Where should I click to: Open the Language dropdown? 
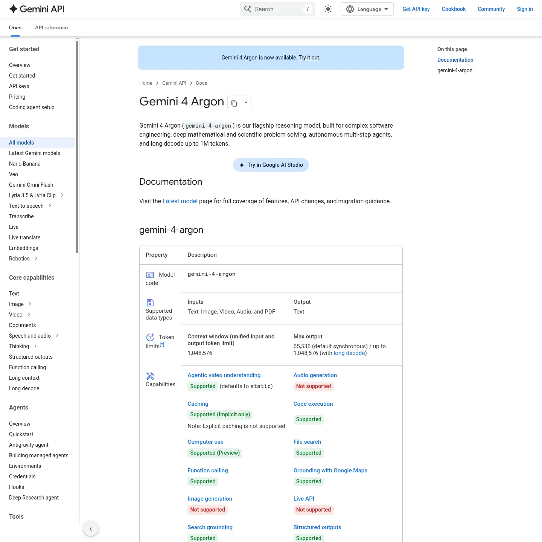pyautogui.click(x=367, y=9)
